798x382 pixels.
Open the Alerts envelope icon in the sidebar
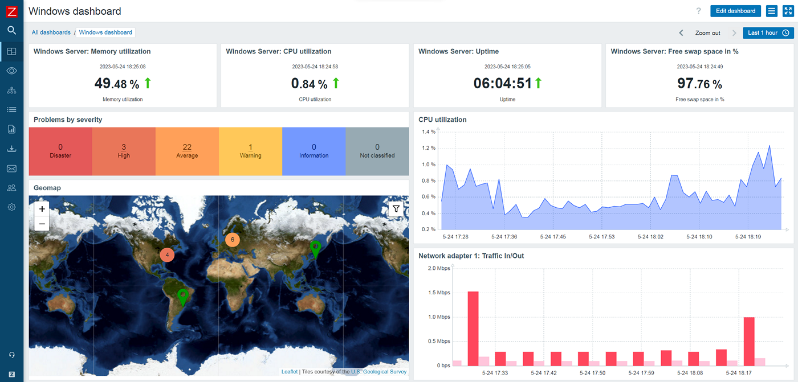click(11, 169)
